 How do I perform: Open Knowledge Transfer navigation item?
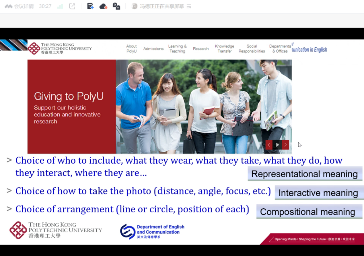click(x=224, y=49)
